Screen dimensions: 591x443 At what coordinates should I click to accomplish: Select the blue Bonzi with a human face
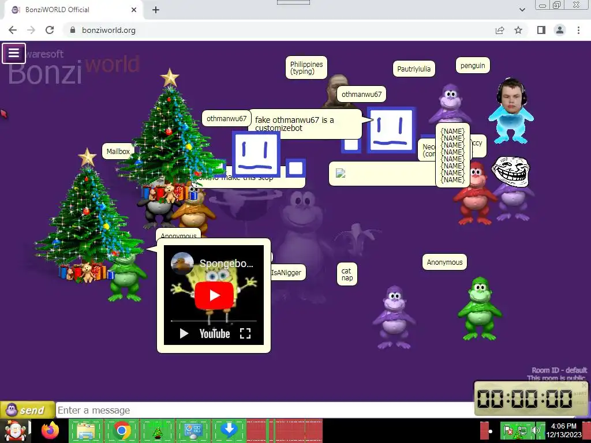tap(511, 111)
